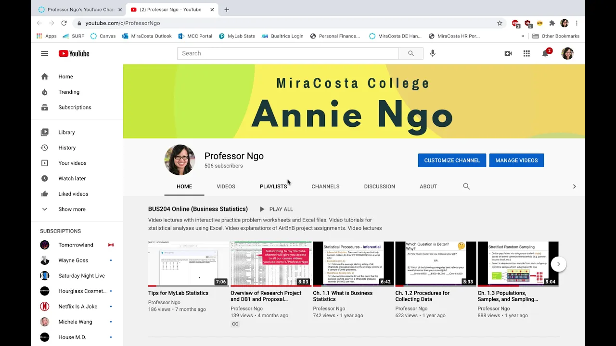This screenshot has height=346, width=616.
Task: Start voice search with microphone icon
Action: click(433, 53)
